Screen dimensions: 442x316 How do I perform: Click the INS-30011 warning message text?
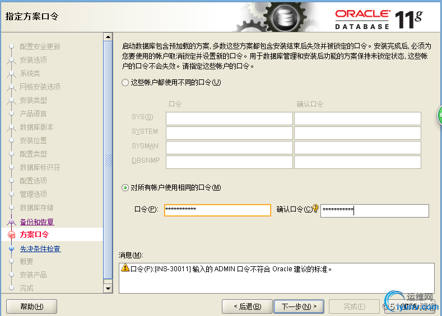pyautogui.click(x=231, y=269)
